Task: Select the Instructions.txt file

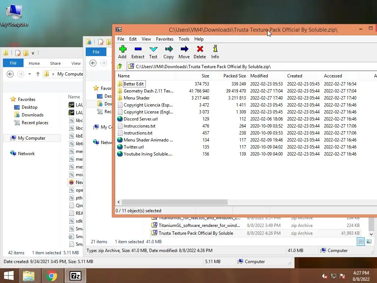Action: click(x=138, y=133)
